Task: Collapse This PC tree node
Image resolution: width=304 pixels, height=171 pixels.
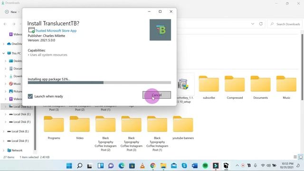Action: (3, 53)
